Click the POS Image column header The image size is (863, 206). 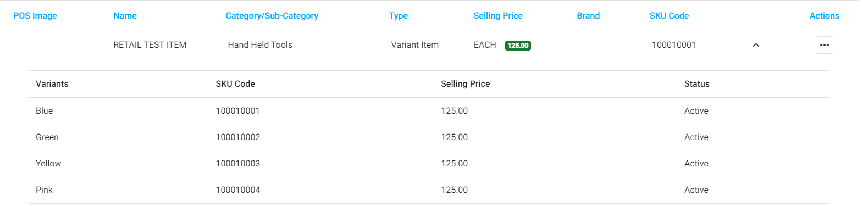(35, 16)
